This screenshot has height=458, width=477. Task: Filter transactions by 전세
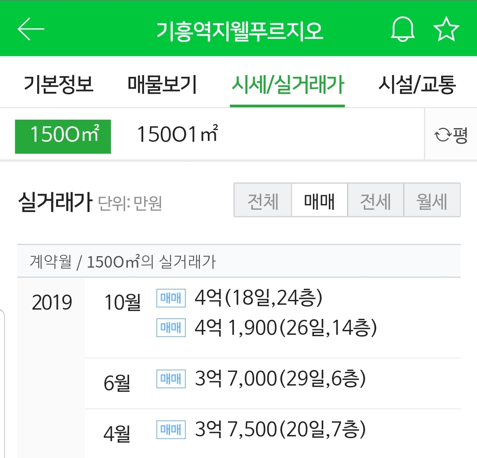375,200
